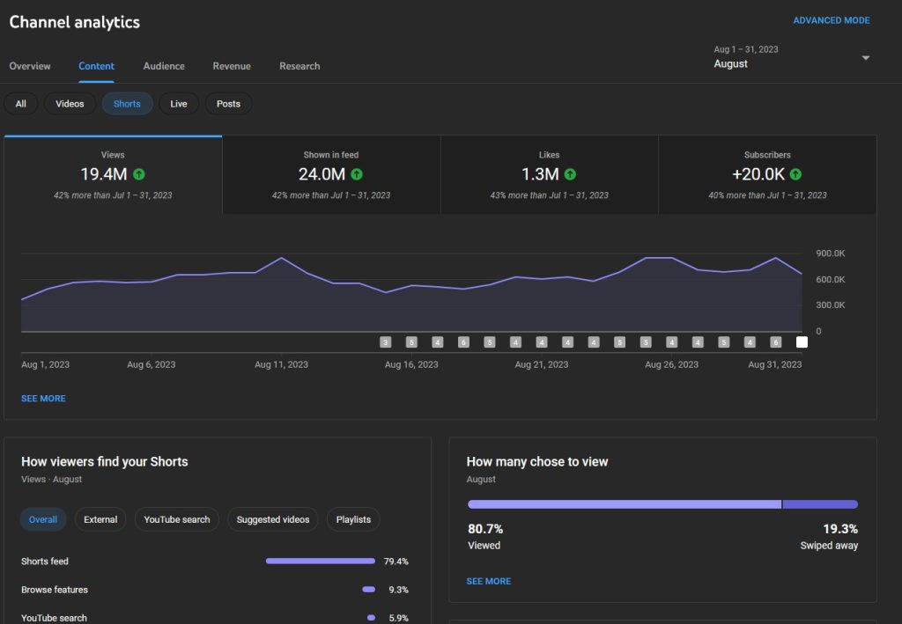Select the YouTube search traffic chip
This screenshot has width=902, height=624.
(177, 519)
